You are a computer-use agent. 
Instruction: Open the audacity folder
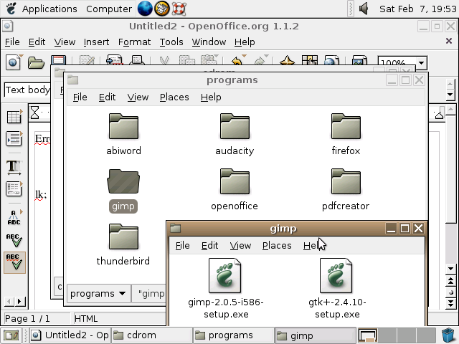point(235,128)
